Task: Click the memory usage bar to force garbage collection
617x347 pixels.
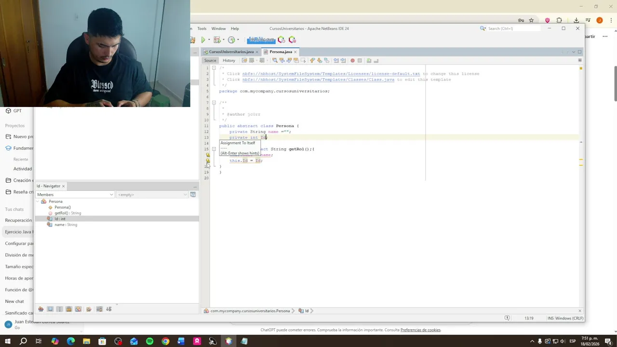Action: (261, 40)
